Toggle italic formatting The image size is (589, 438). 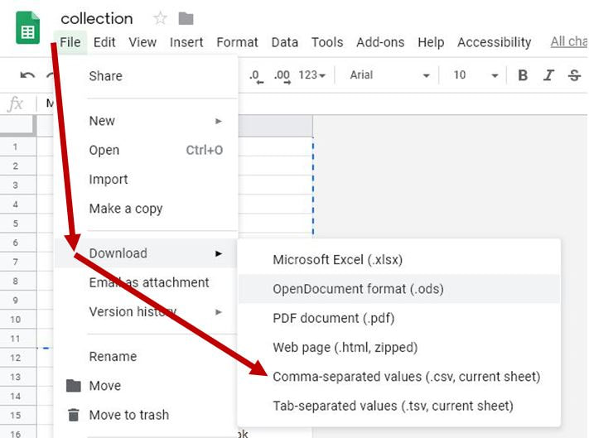(548, 75)
